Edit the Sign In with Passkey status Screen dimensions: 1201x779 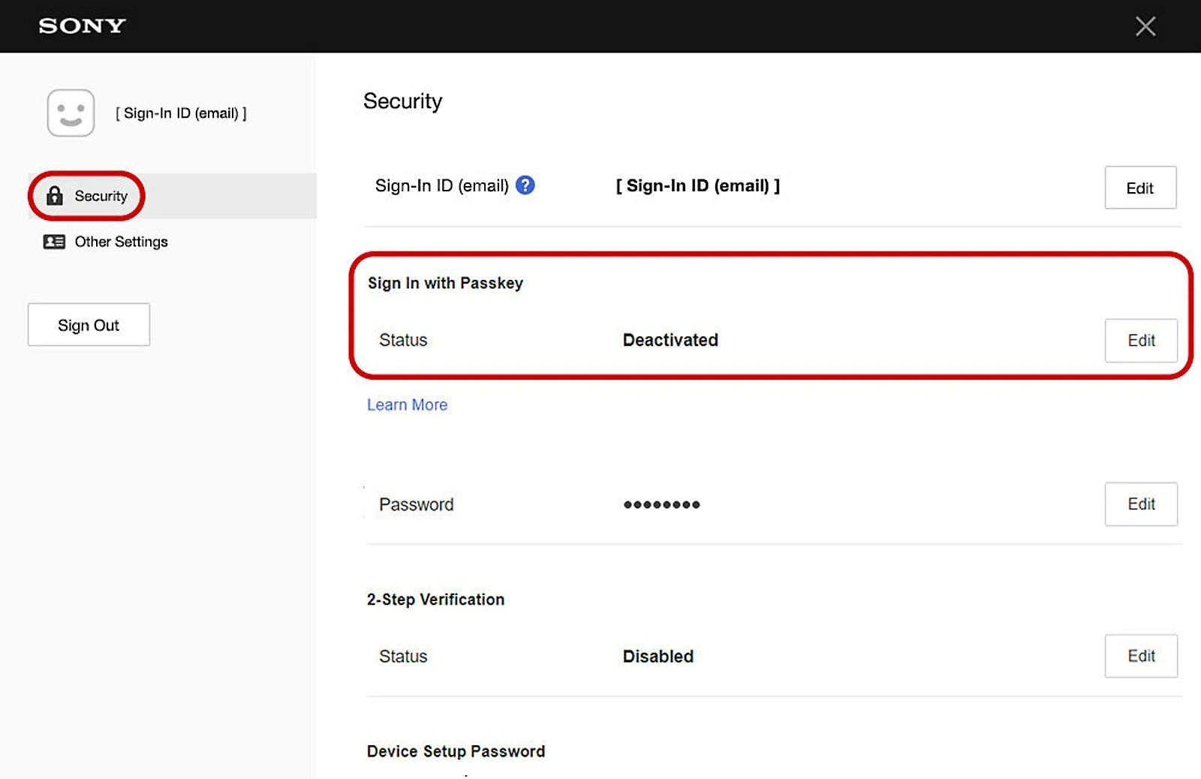[x=1140, y=341]
